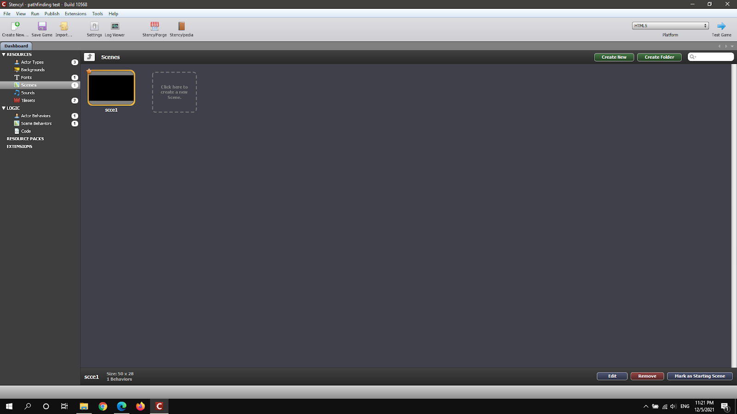Open File Explorer from the taskbar
Viewport: 737px width, 414px height.
coord(84,406)
